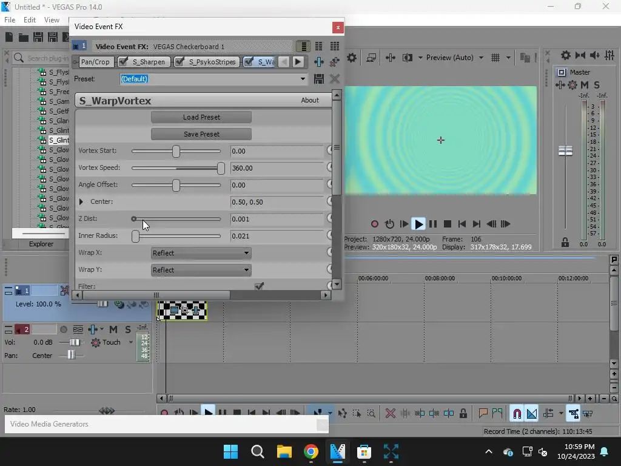Viewport: 621px width, 466px height.
Task: Expand the Center parameter triangle
Action: coord(81,201)
